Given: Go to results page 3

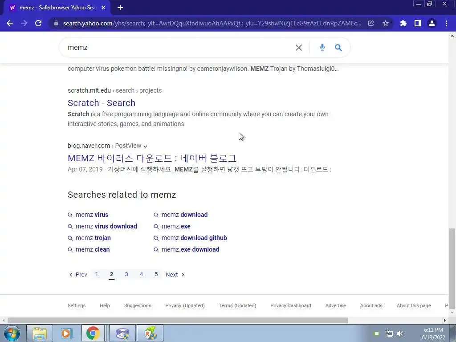Looking at the screenshot, I should click(126, 274).
